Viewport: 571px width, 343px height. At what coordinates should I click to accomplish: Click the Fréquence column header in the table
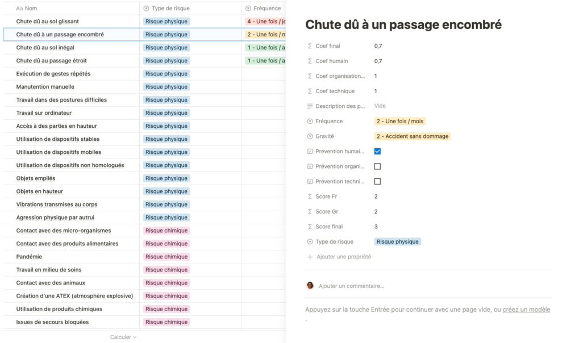click(267, 9)
